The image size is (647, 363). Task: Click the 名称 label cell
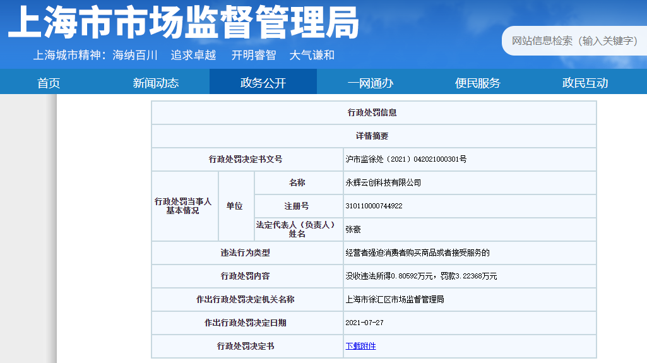pyautogui.click(x=299, y=182)
